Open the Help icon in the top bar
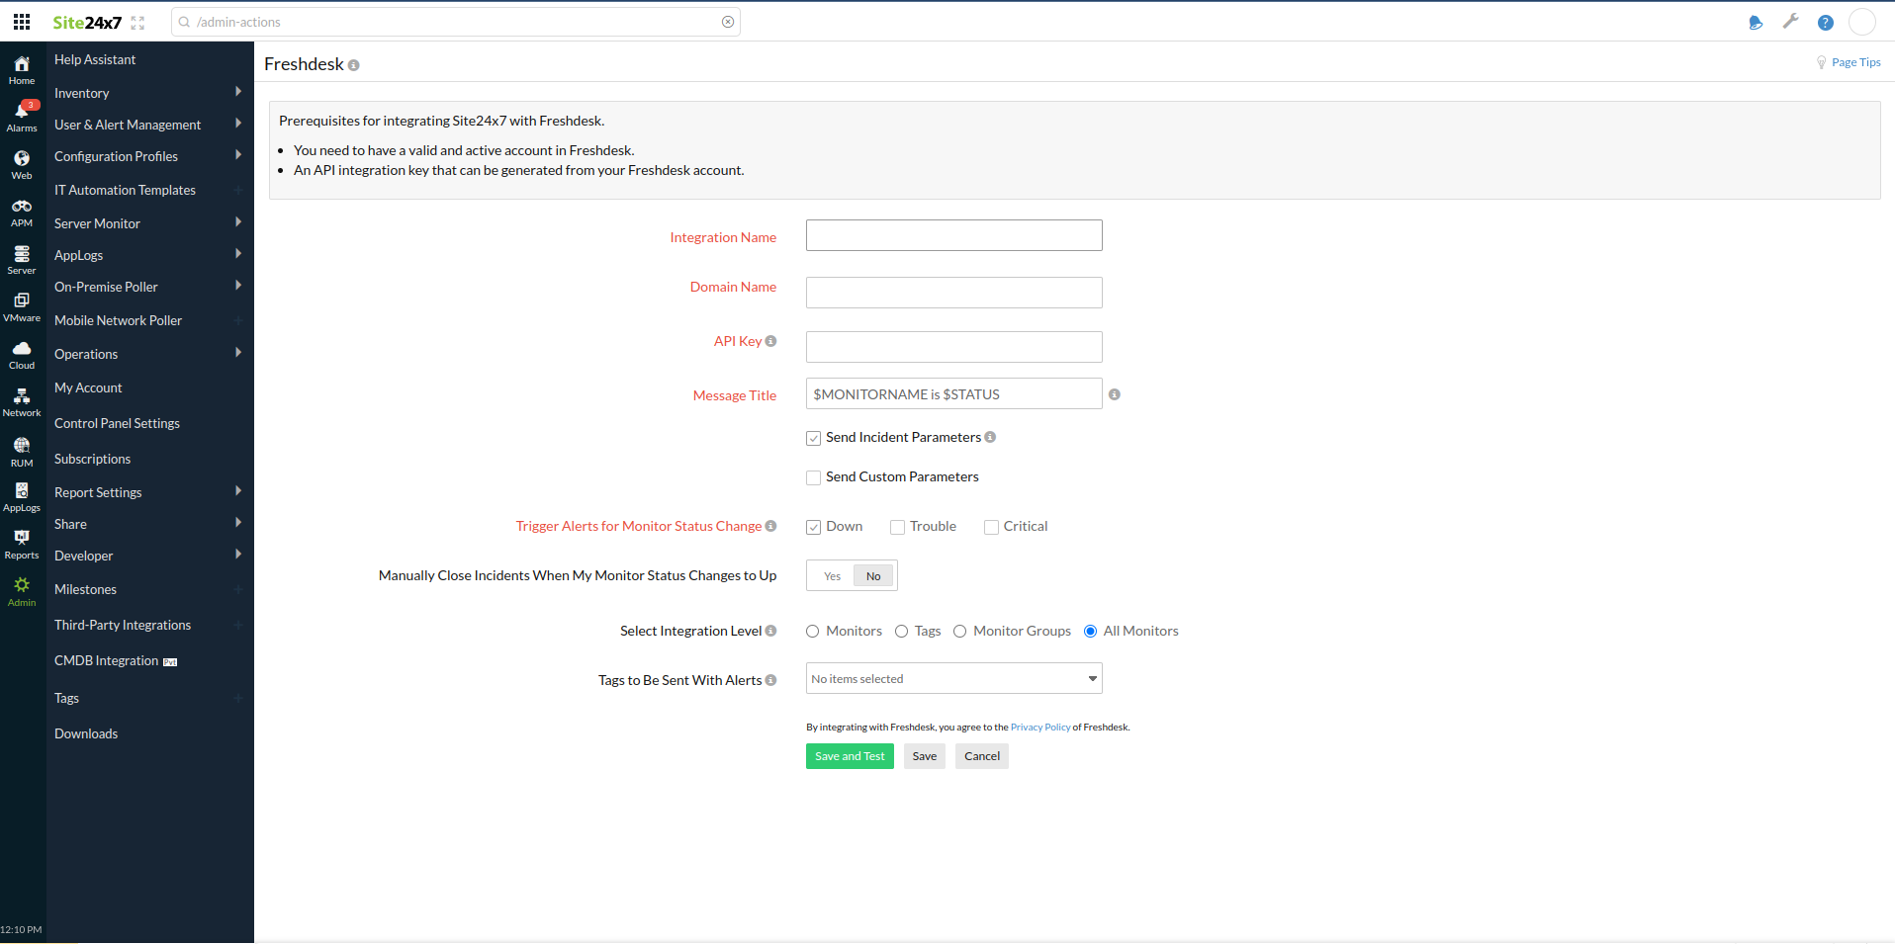1895x944 pixels. tap(1826, 22)
